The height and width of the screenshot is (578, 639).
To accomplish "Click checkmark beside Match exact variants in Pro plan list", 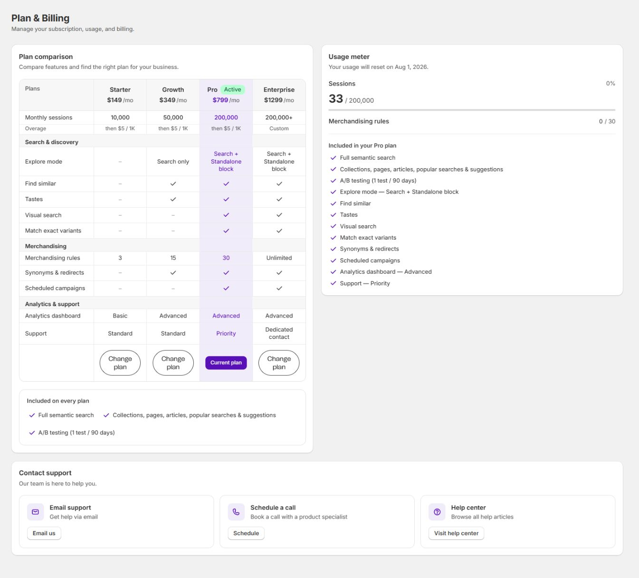I will tap(334, 238).
